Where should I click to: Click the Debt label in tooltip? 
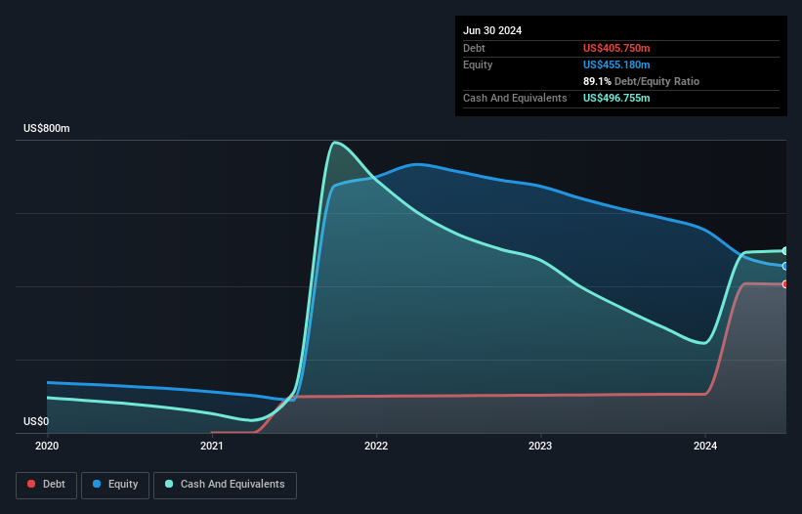(x=474, y=48)
